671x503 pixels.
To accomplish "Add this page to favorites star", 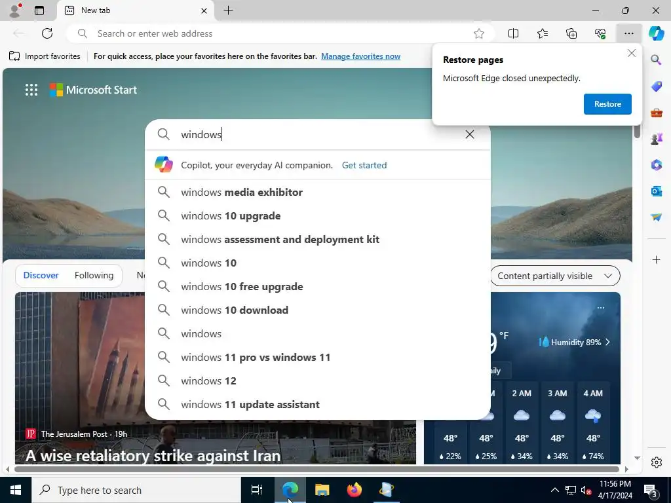I will 479,33.
